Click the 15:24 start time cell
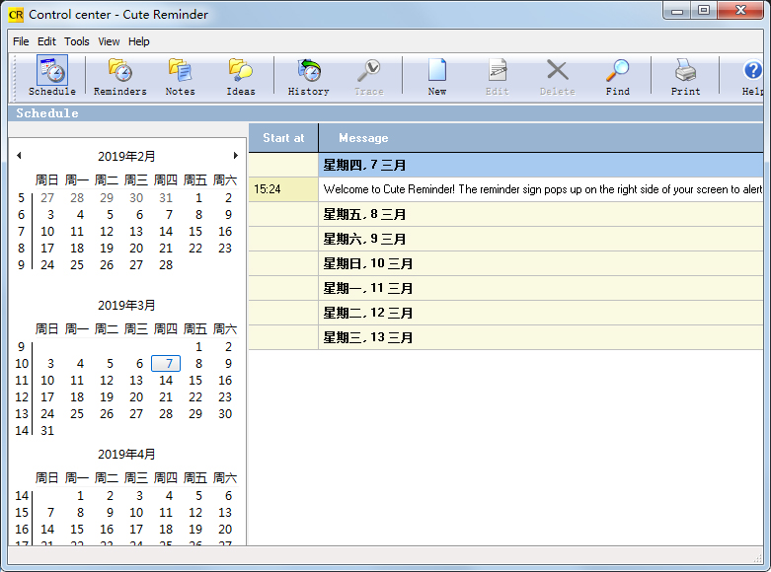 (x=283, y=189)
